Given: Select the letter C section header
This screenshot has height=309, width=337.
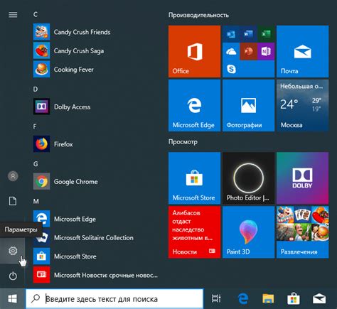Looking at the screenshot, I should point(36,14).
